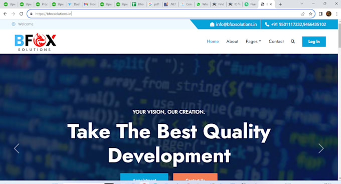Screen dimensions: 341x184
Task: Click the info@bfoxsolutions.in email link
Action: point(236,25)
